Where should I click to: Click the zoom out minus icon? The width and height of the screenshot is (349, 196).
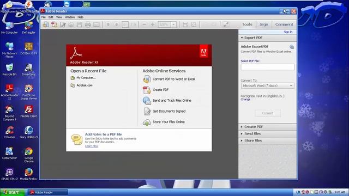pos(144,24)
